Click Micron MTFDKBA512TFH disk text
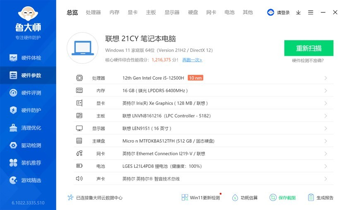Image resolution: width=344 pixels, height=210 pixels. pyautogui.click(x=168, y=141)
